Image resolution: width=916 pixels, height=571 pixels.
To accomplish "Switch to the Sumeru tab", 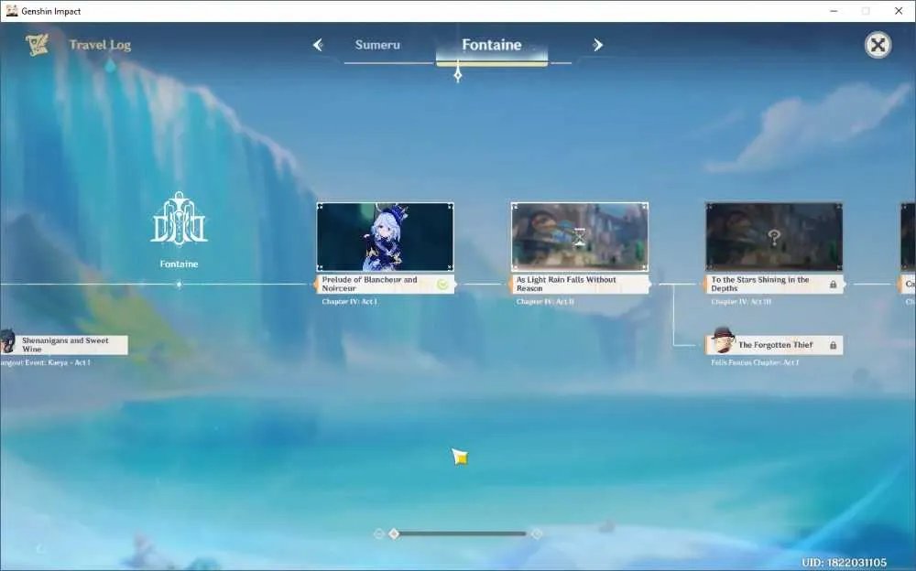I will tap(377, 45).
